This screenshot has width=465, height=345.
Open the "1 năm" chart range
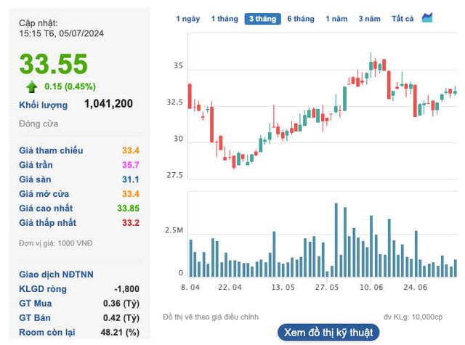click(336, 19)
